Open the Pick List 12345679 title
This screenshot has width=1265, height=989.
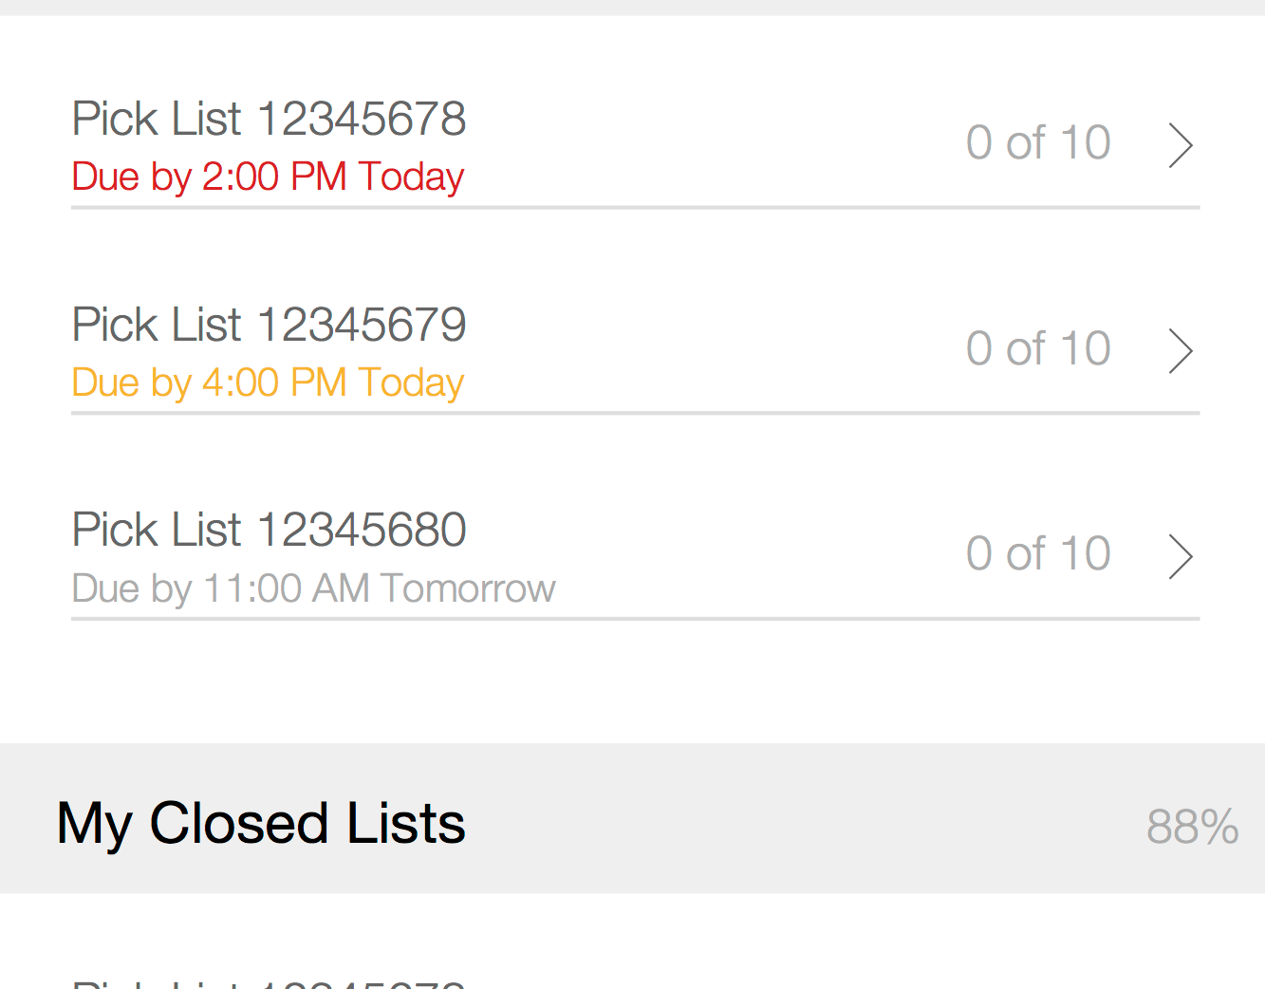click(x=270, y=326)
